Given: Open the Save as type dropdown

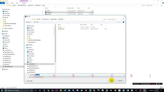Looking at the screenshot, I should point(80,77).
